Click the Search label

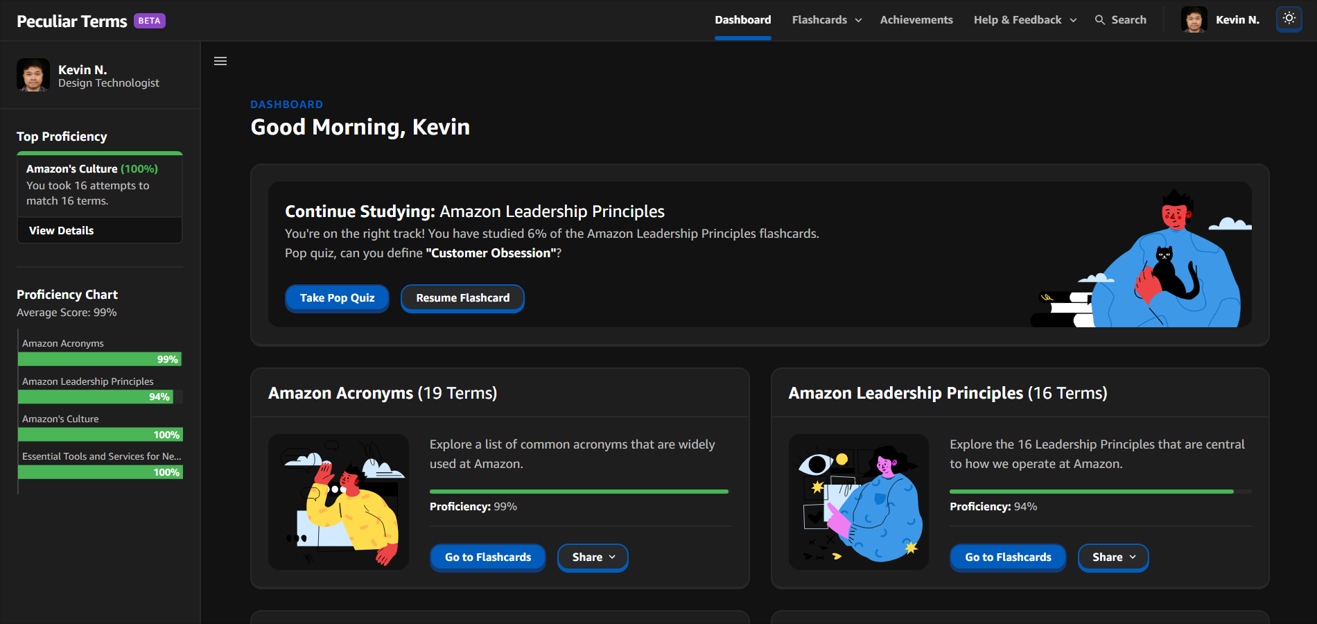point(1129,20)
